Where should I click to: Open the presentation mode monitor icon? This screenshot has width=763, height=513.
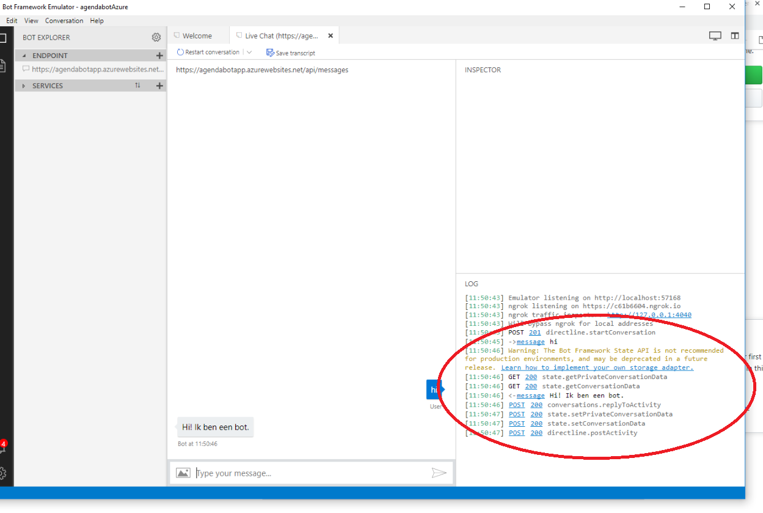tap(715, 35)
